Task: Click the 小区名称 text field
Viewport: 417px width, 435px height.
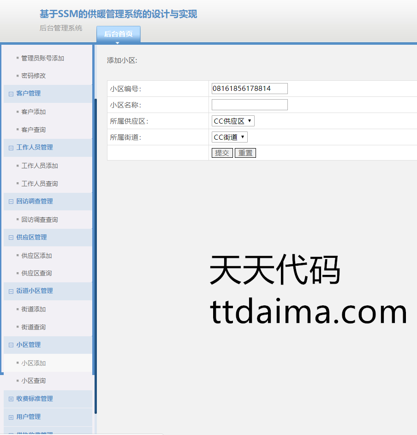Action: click(250, 105)
